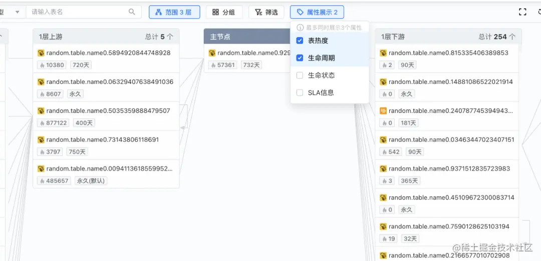Click orange icon of random.table.name0.240787745394943

[x=383, y=111]
